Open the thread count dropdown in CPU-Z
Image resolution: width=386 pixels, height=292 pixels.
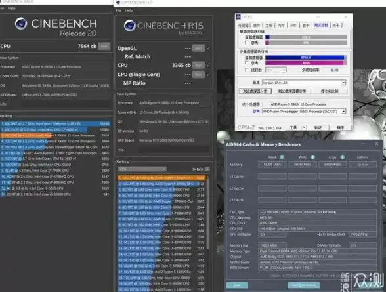pos(276,70)
